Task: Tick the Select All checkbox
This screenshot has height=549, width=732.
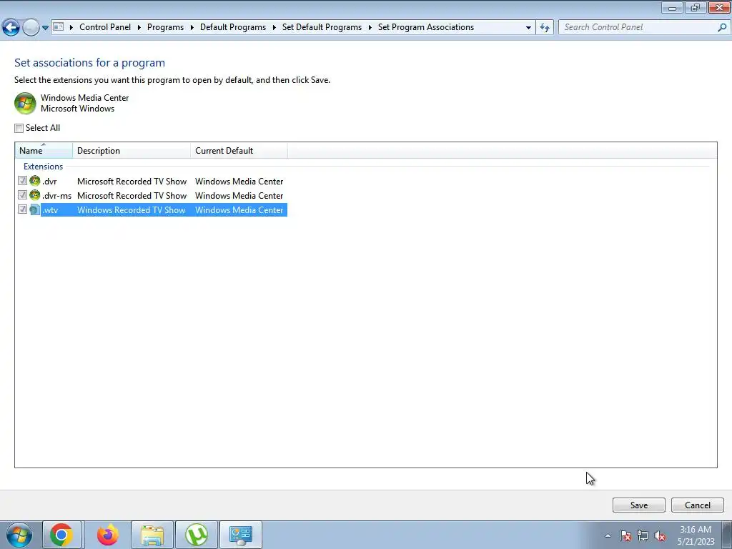Action: (19, 128)
